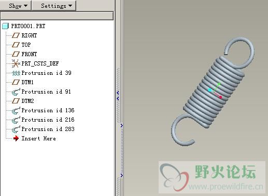Select Protrusion id 216 feature
The width and height of the screenshot is (268, 196).
pyautogui.click(x=48, y=120)
